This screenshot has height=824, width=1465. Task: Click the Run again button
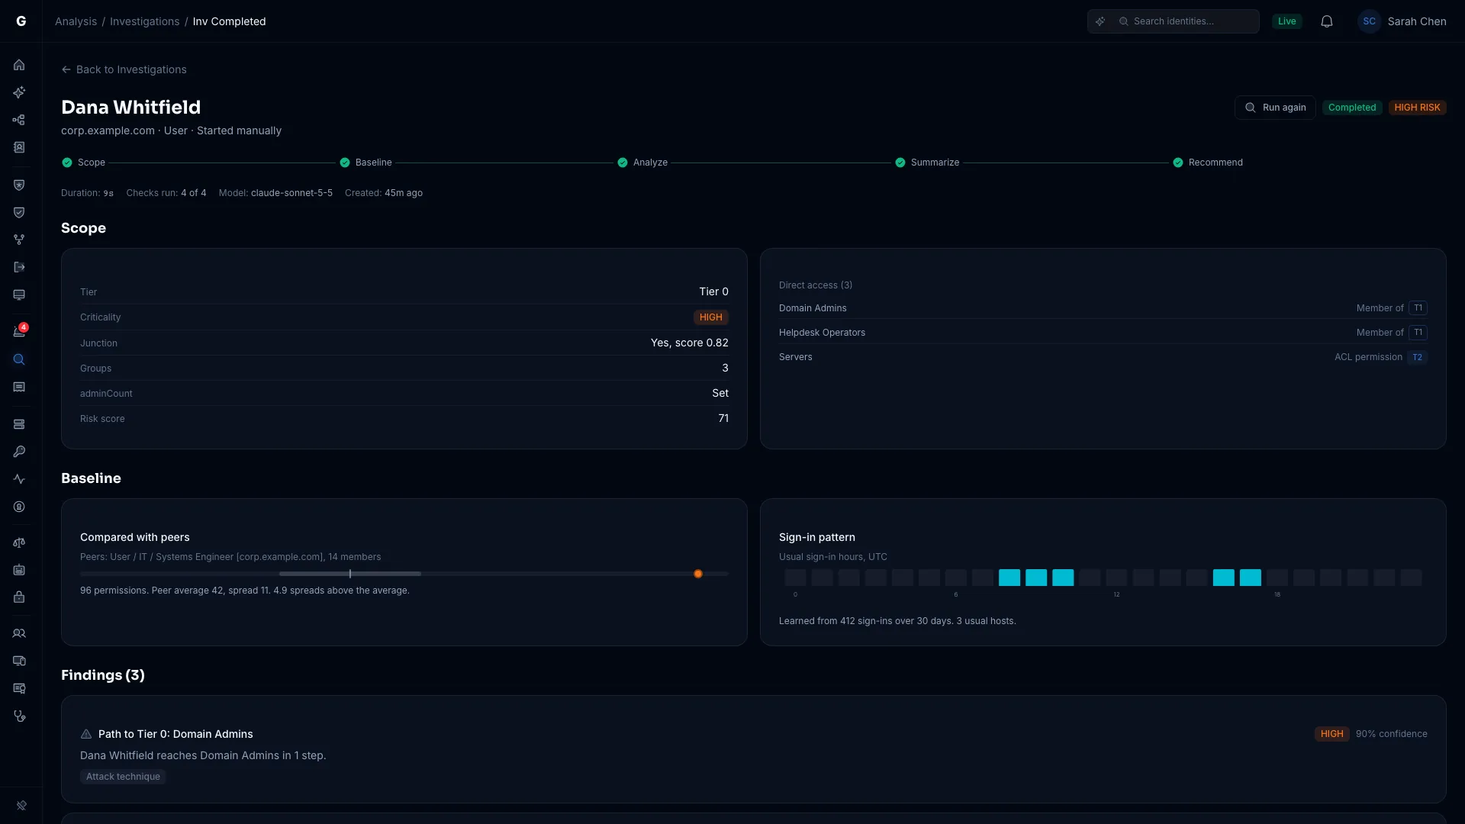1275,108
